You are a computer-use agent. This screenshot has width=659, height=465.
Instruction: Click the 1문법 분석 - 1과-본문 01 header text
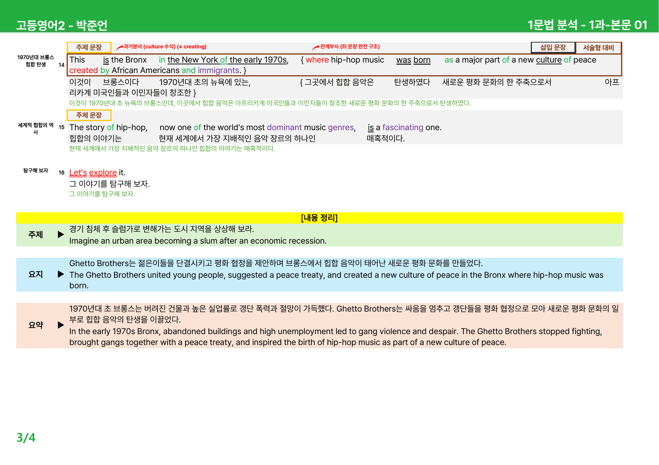coord(587,25)
